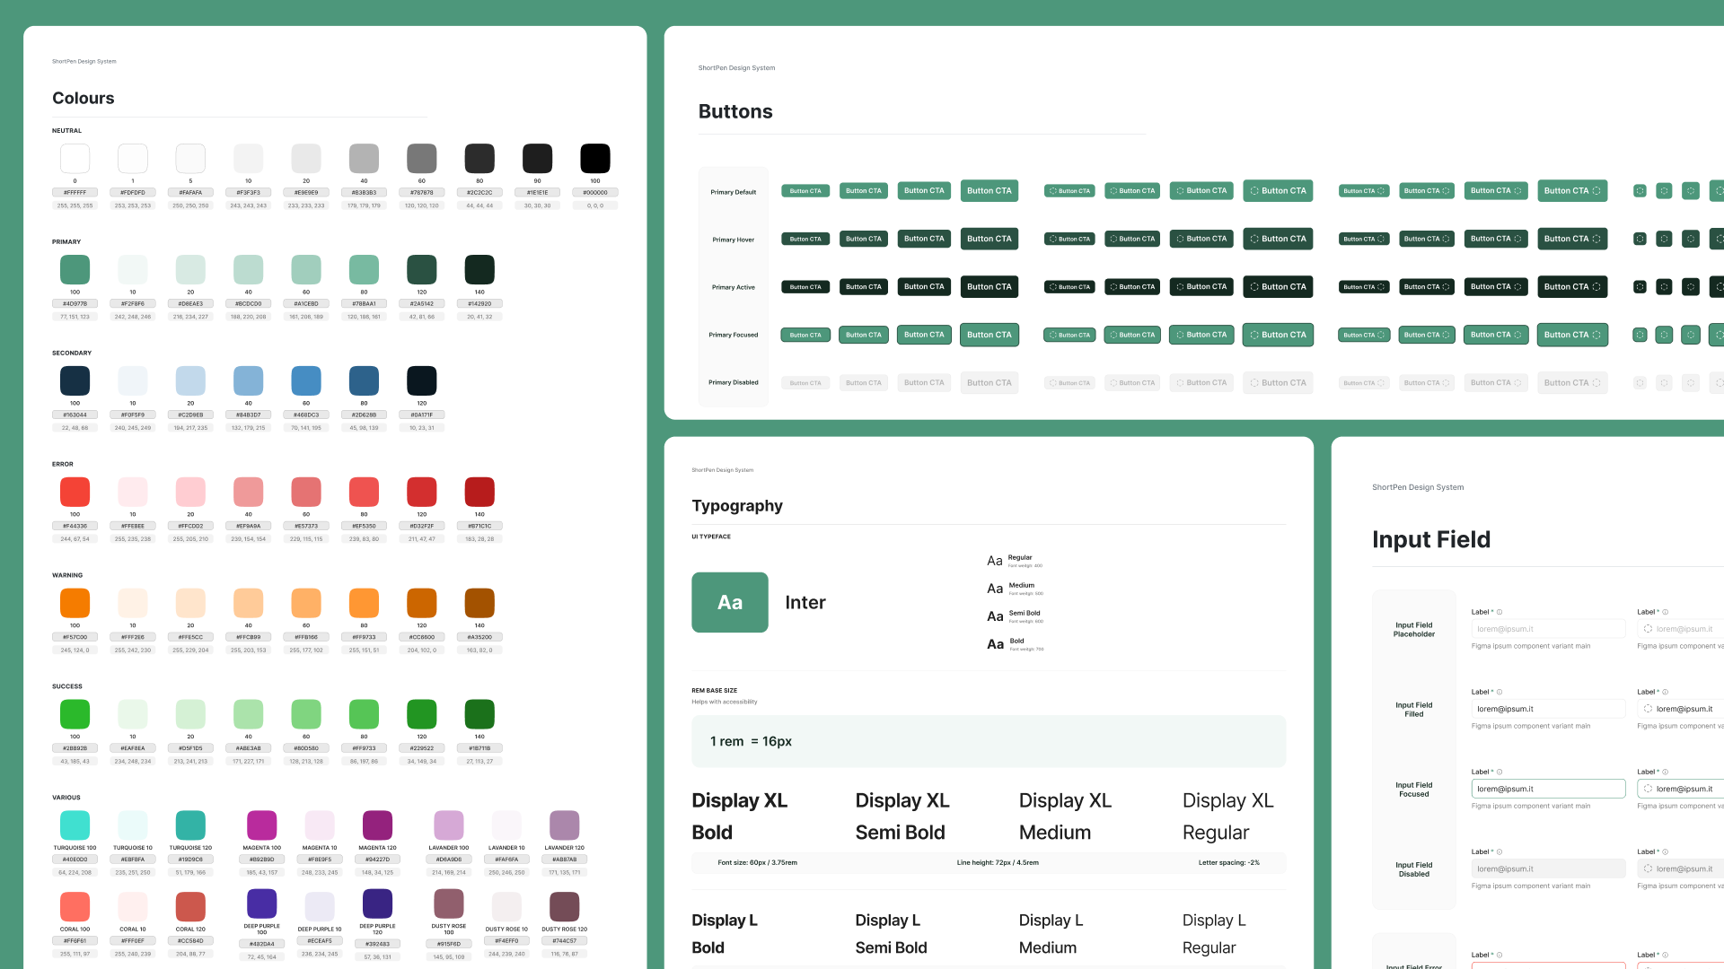Image resolution: width=1724 pixels, height=969 pixels.
Task: Click largest text-only Button CTA in Primary Disabled row
Action: pos(989,383)
